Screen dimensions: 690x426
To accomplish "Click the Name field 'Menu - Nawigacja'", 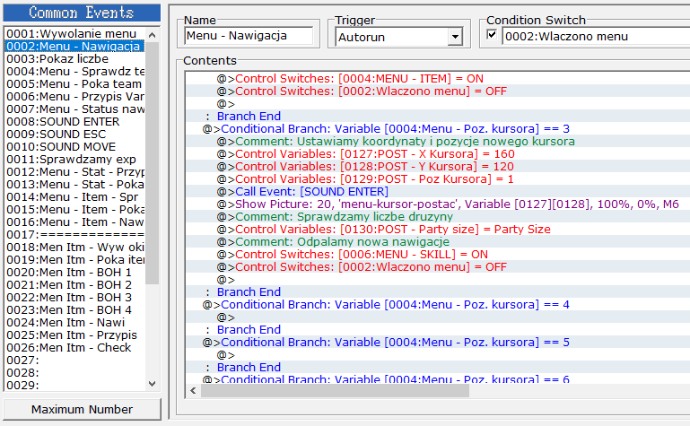I will click(x=249, y=36).
